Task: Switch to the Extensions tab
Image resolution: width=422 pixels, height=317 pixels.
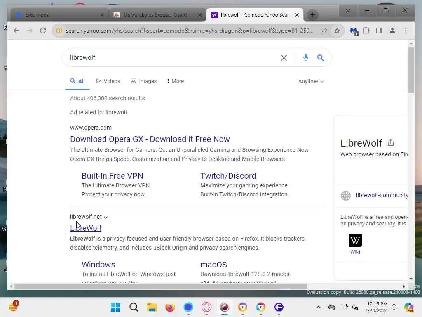Action: 59,15
